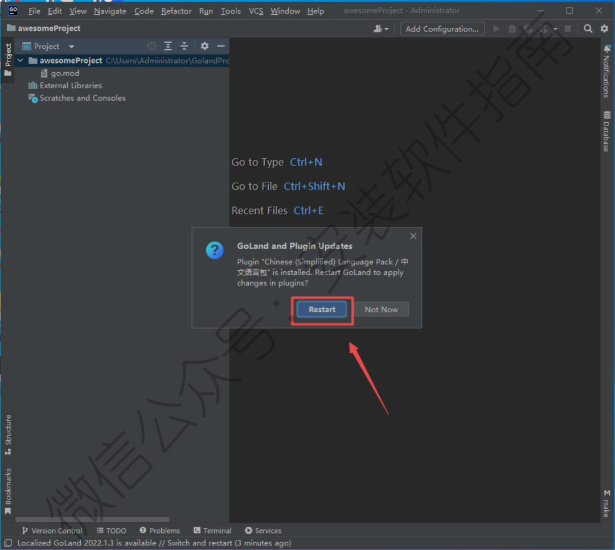The height and width of the screenshot is (550, 615).
Task: Select go.mod file in project tree
Action: pyautogui.click(x=65, y=73)
